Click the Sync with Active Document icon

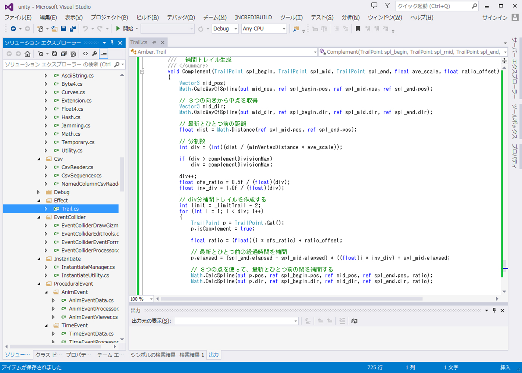click(x=54, y=54)
